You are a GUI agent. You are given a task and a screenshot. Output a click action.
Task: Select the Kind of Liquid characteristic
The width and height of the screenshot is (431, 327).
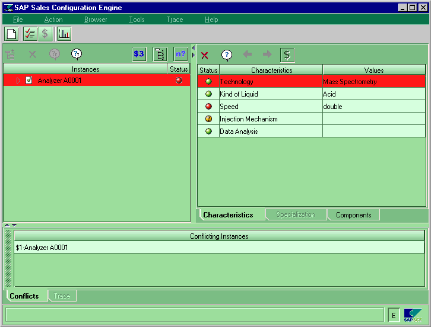point(271,94)
